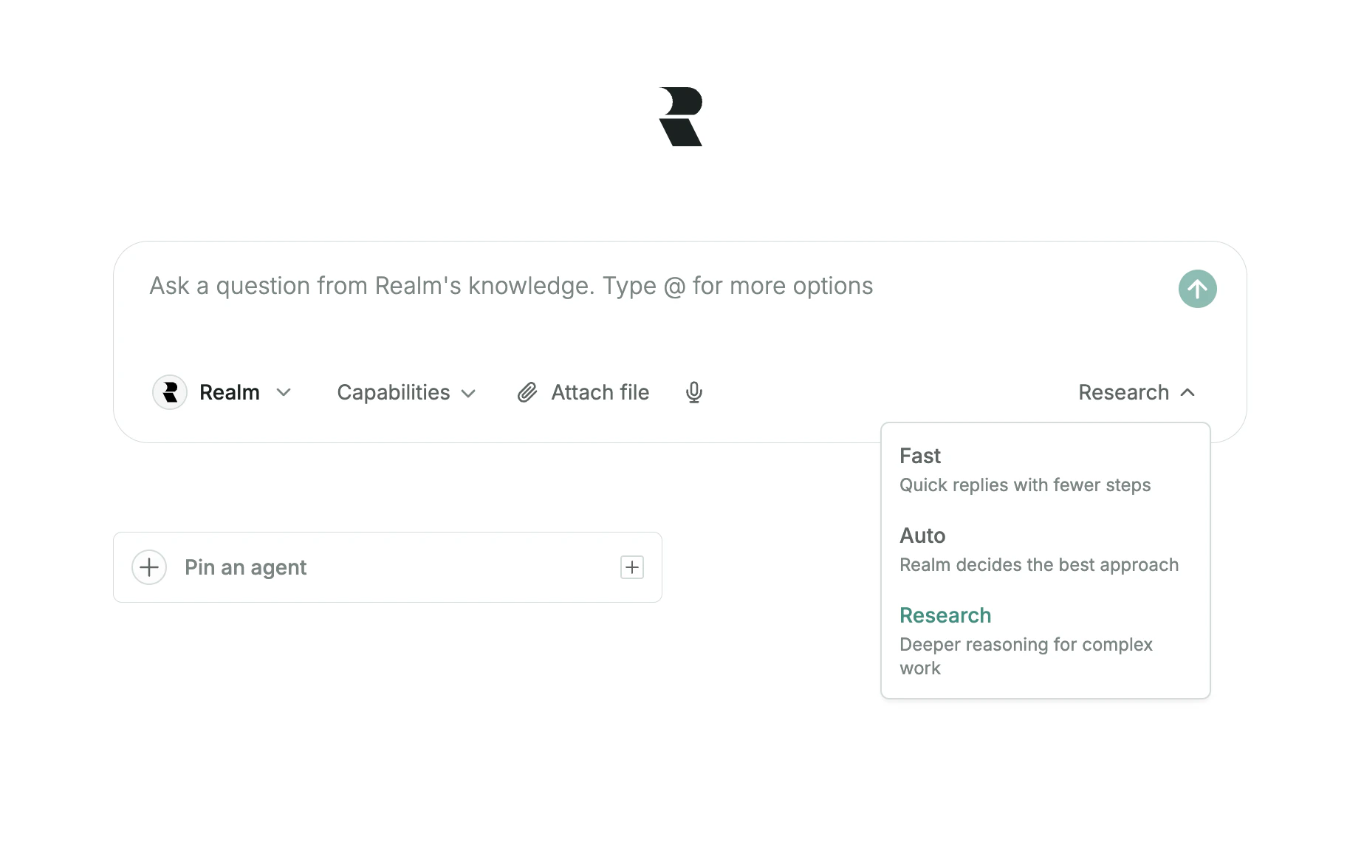The image size is (1347, 842).
Task: Click the Quick replies with fewer steps description
Action: pyautogui.click(x=1025, y=485)
